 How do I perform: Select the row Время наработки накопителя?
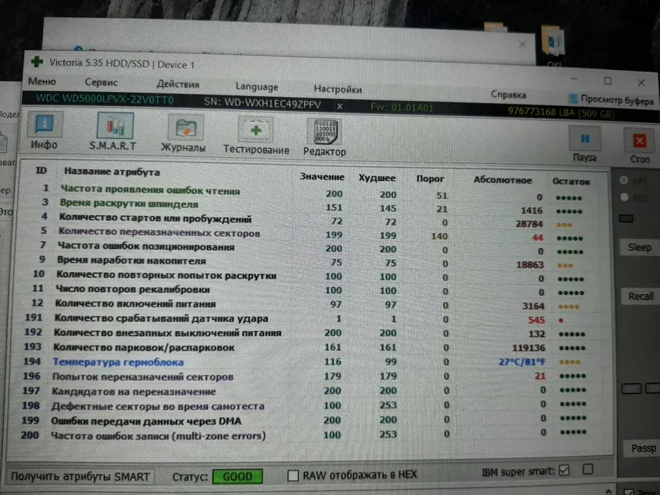coord(313,262)
